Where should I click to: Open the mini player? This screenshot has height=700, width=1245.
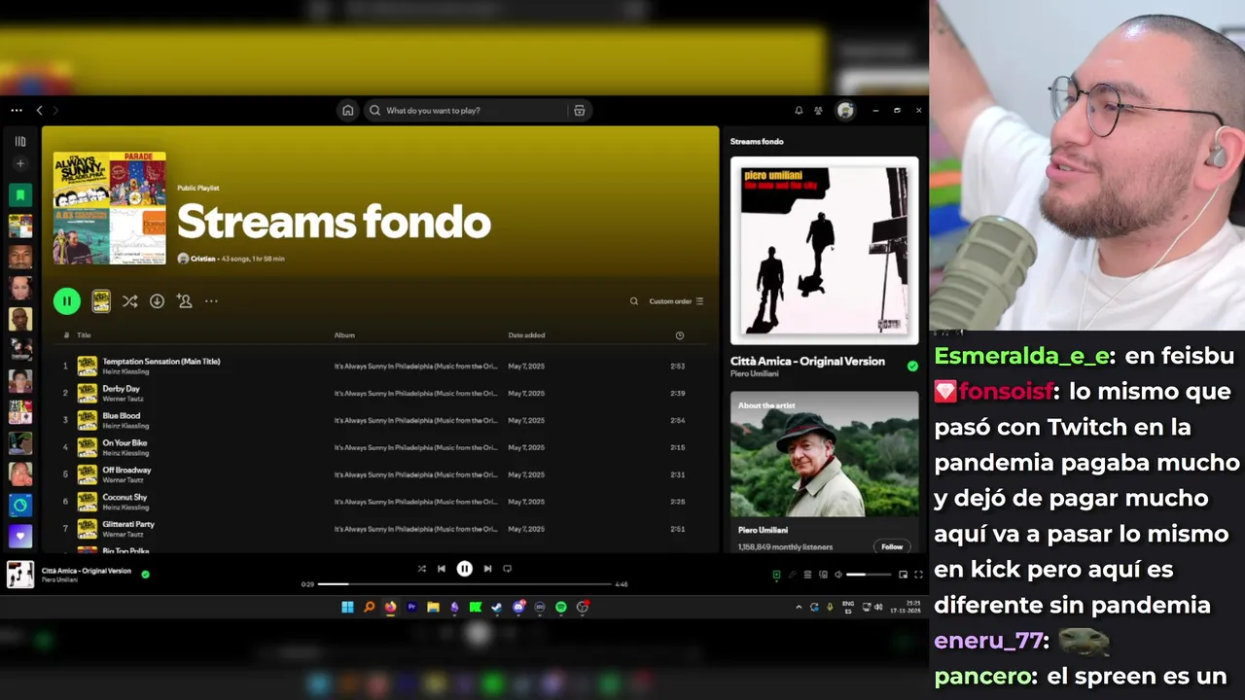pyautogui.click(x=903, y=575)
